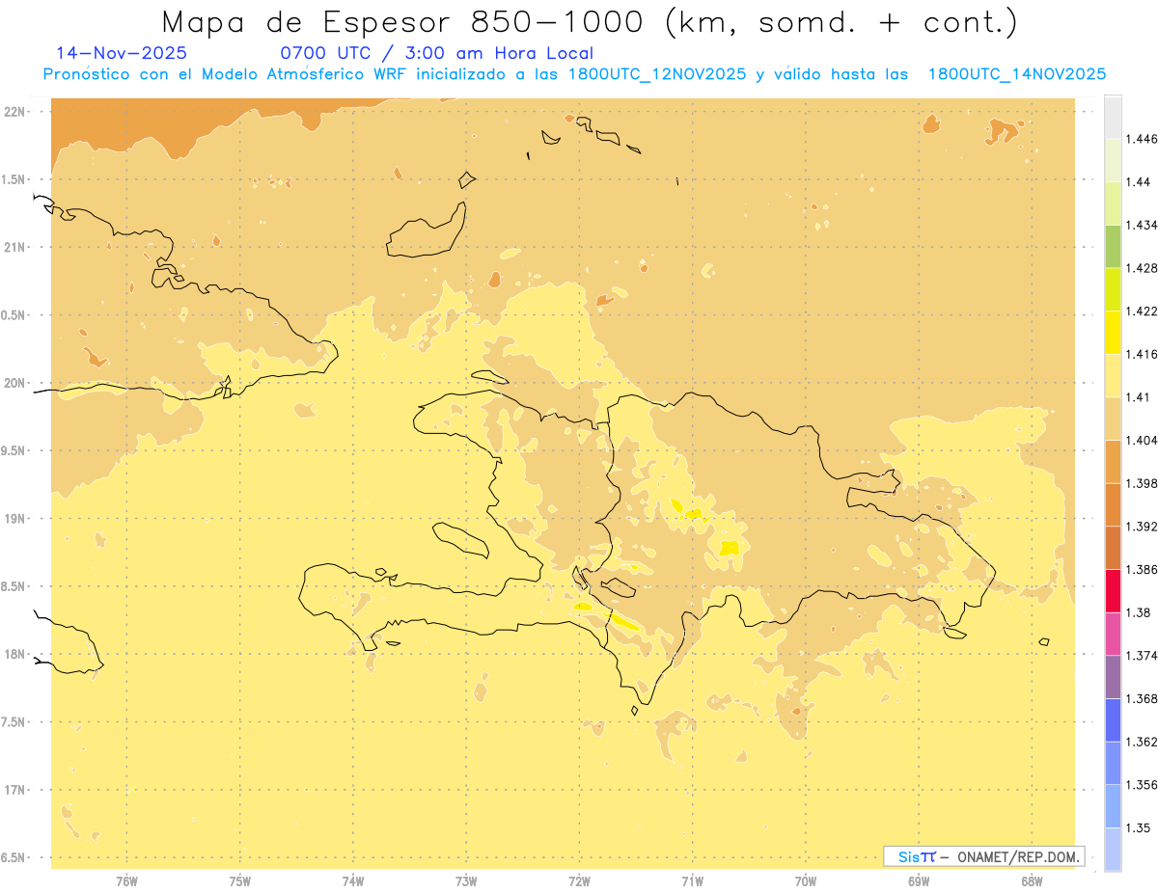This screenshot has width=1158, height=894.
Task: Click the init time '1800UTC_12NOV2025'
Action: (657, 74)
